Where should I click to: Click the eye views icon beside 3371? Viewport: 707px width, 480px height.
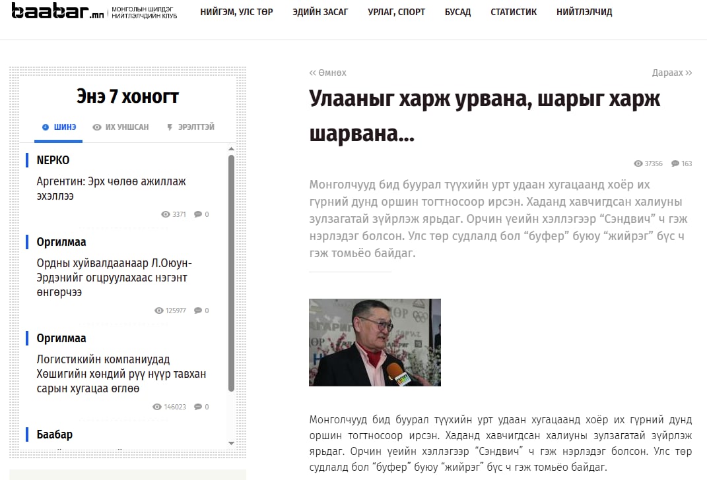click(x=166, y=214)
